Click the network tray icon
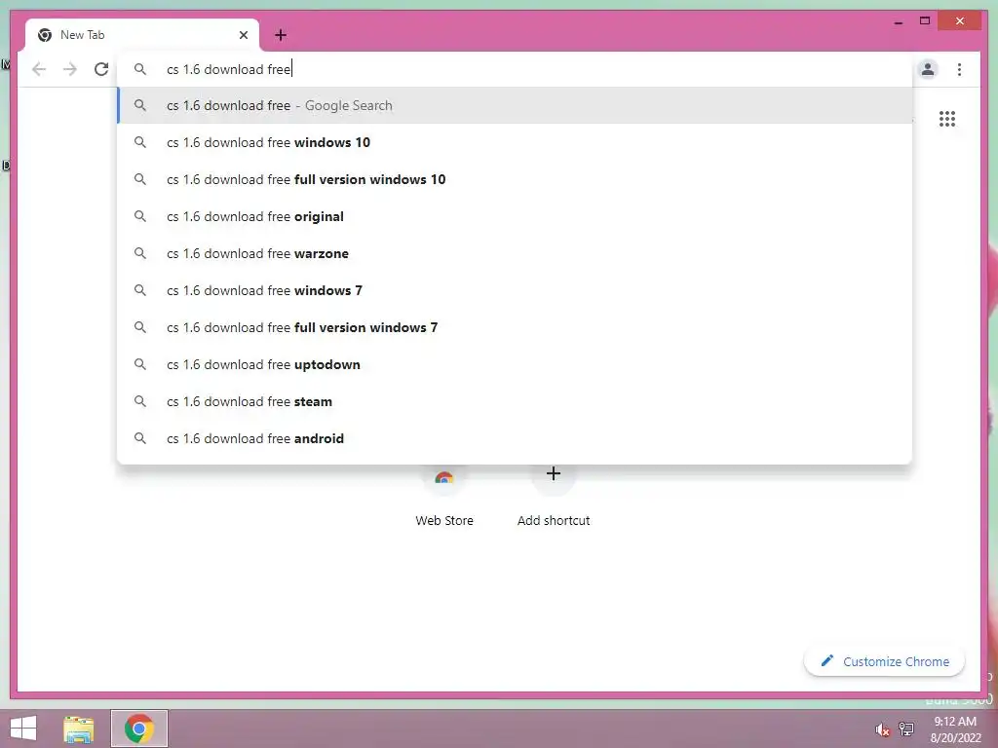 pyautogui.click(x=905, y=729)
